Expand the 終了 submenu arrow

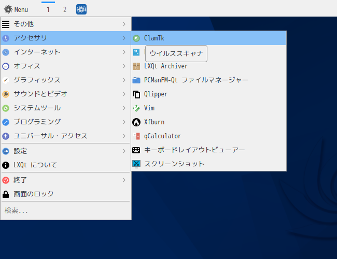pyautogui.click(x=124, y=180)
